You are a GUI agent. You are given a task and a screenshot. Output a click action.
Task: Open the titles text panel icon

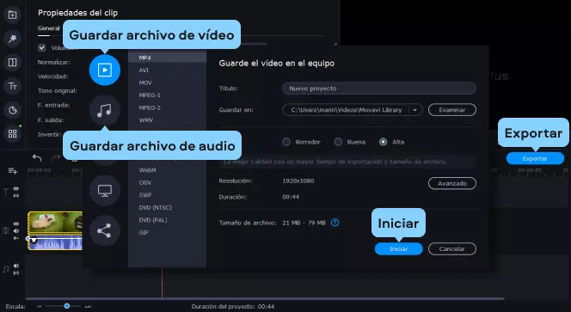tap(12, 86)
